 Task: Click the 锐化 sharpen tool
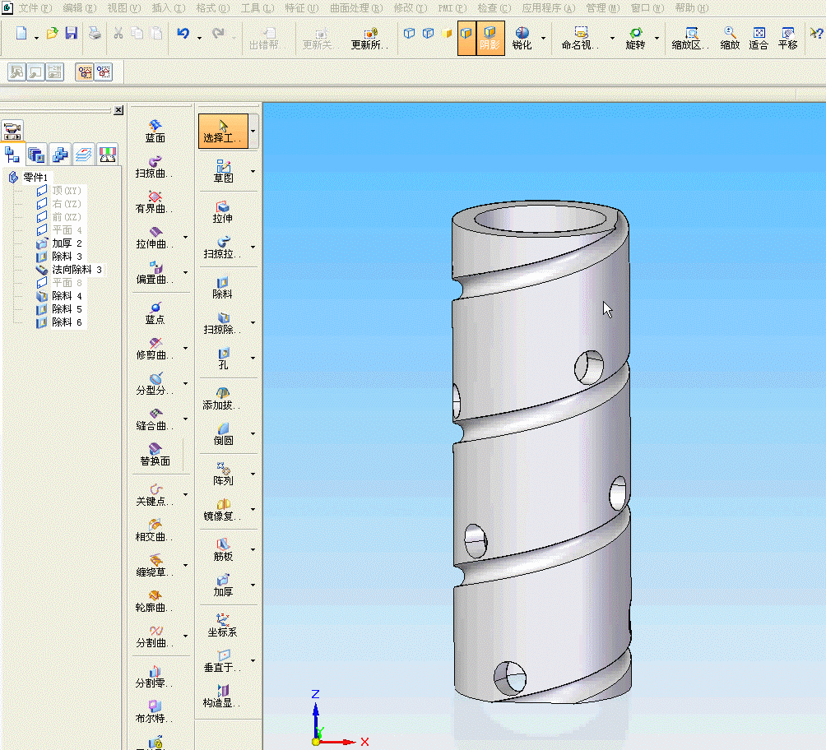tap(522, 39)
